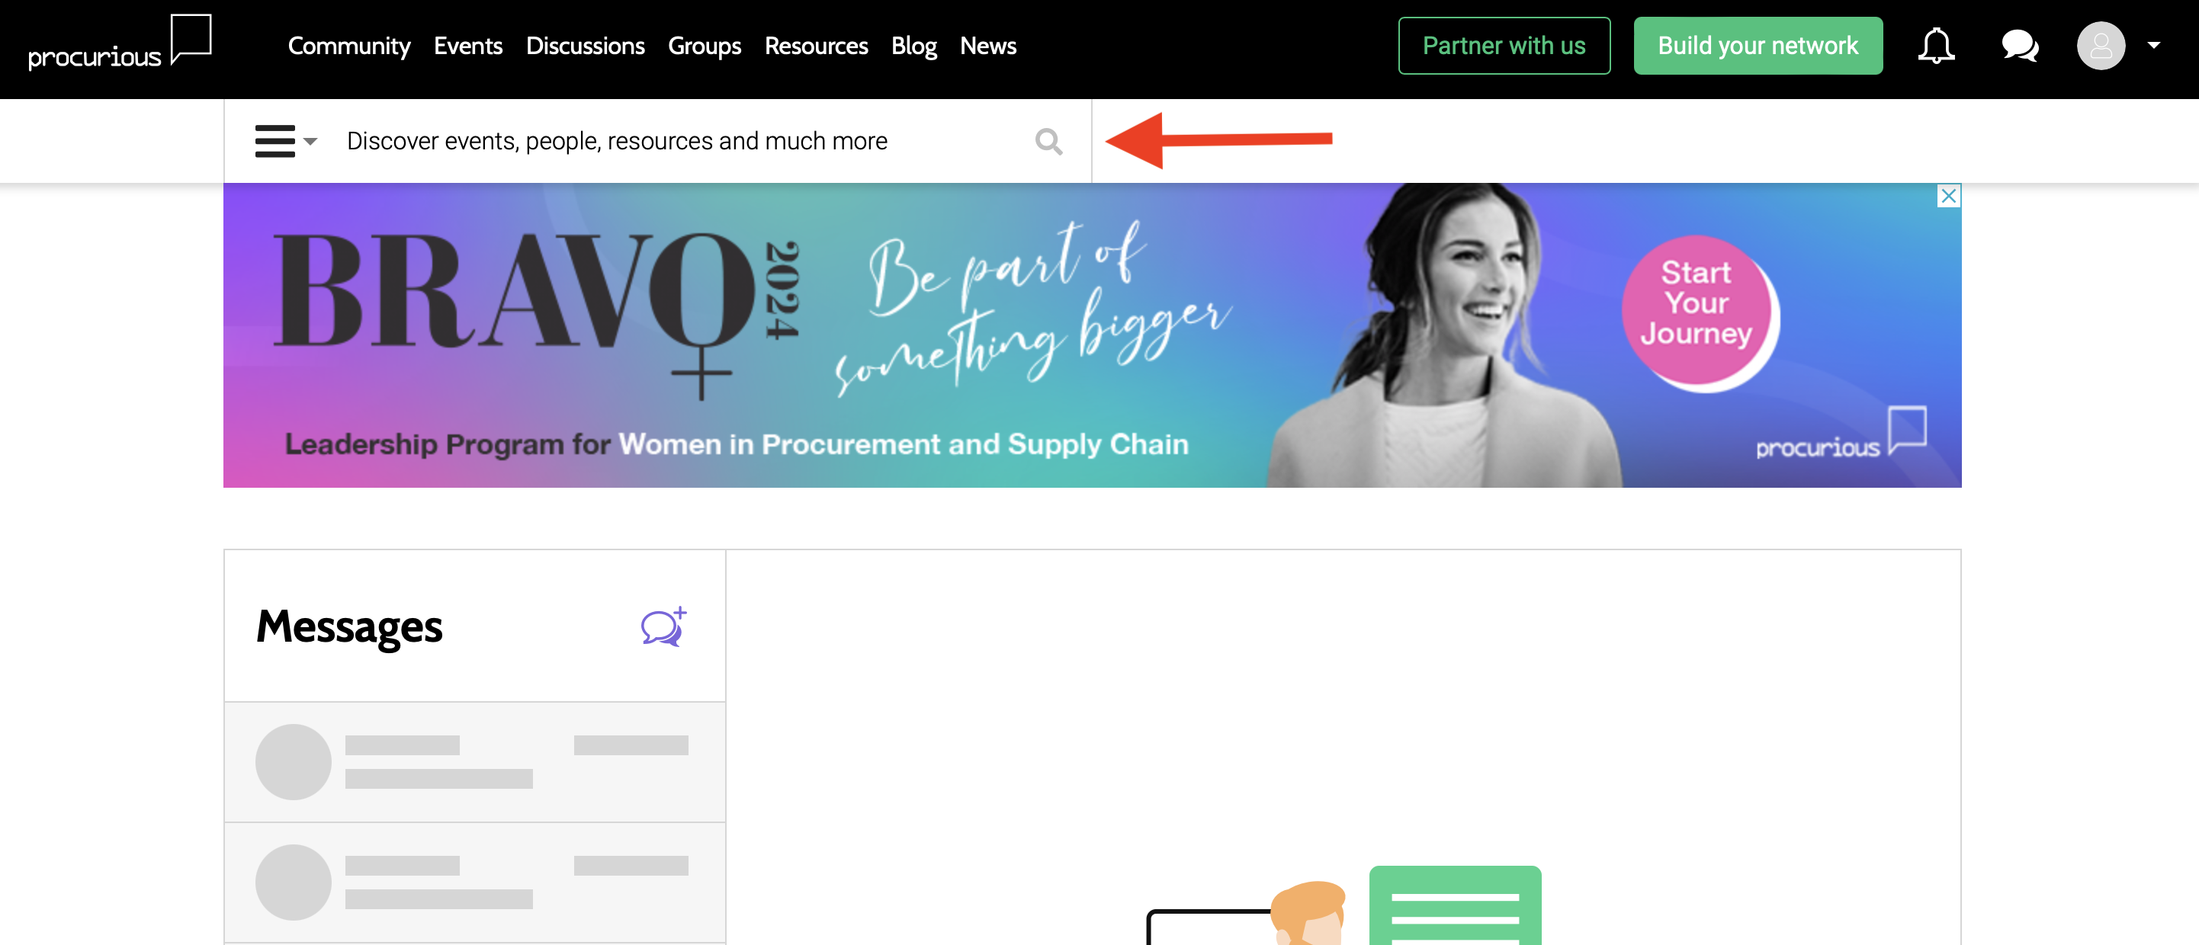The image size is (2199, 945).
Task: Toggle the Discussions navigation item
Action: click(x=586, y=46)
